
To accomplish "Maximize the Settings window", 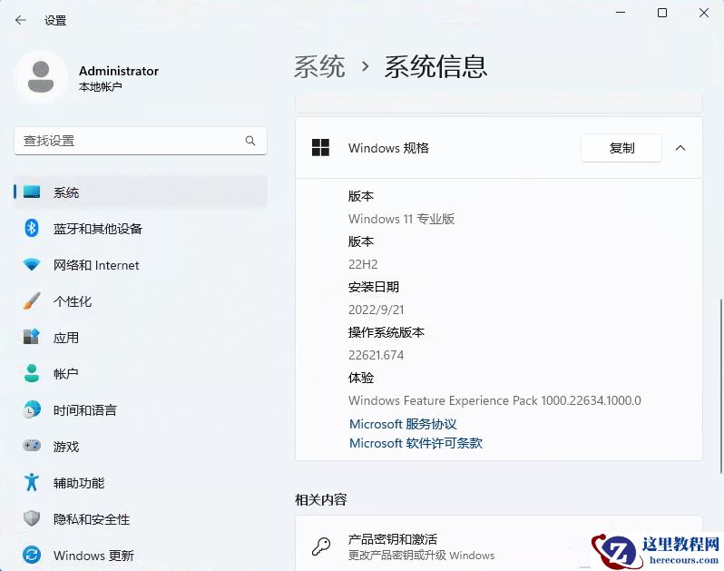I will (662, 13).
